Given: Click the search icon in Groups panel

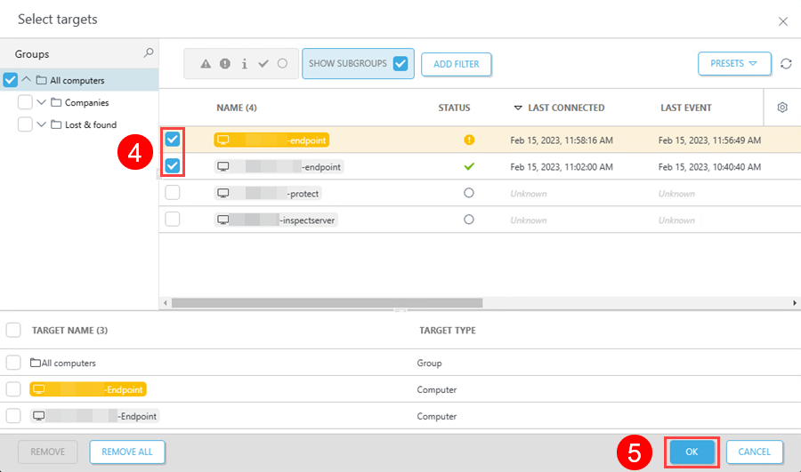Looking at the screenshot, I should click(149, 53).
